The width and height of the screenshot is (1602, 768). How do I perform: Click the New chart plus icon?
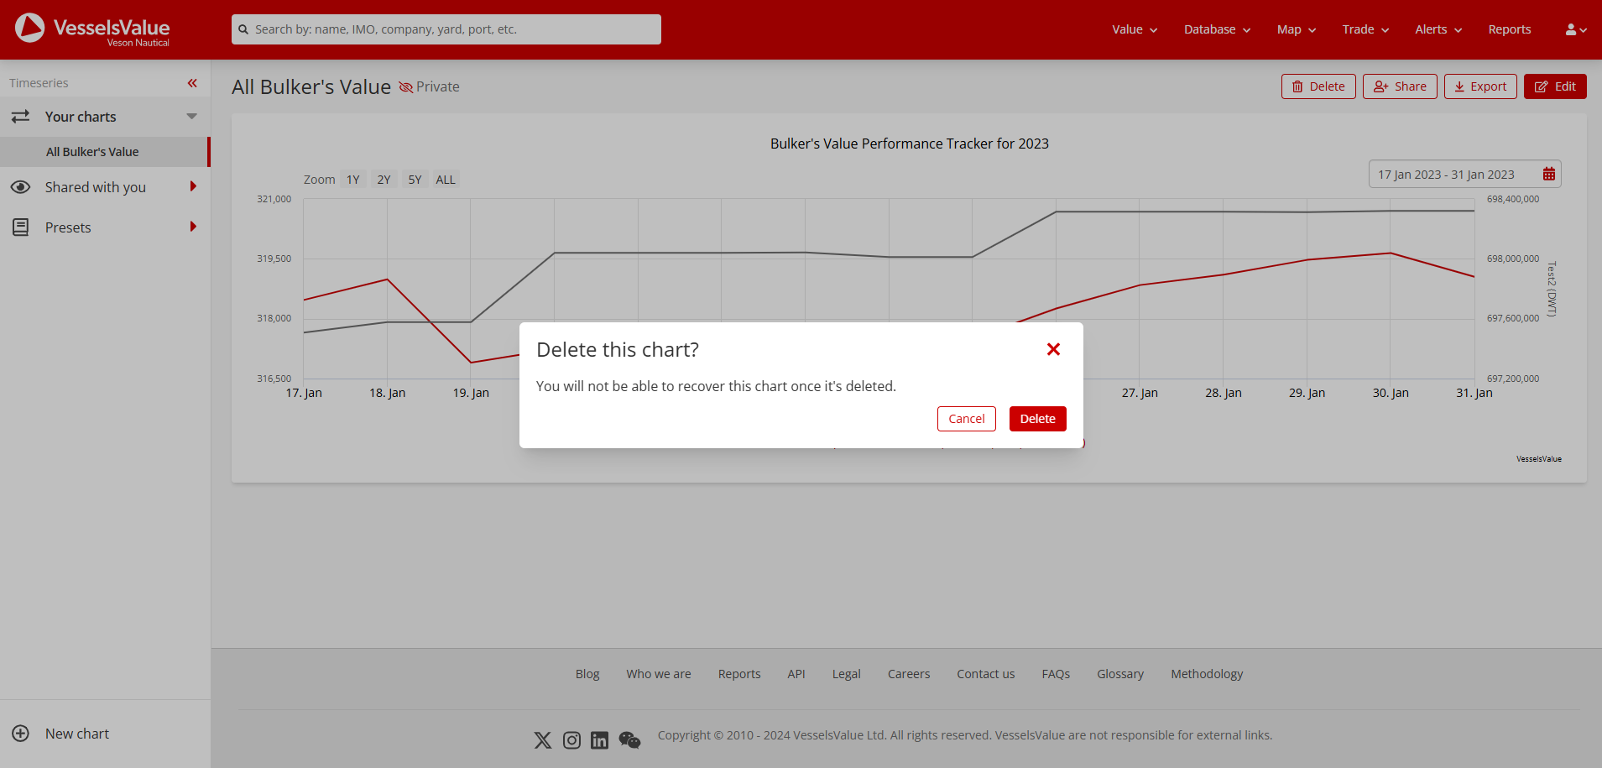[x=21, y=733]
